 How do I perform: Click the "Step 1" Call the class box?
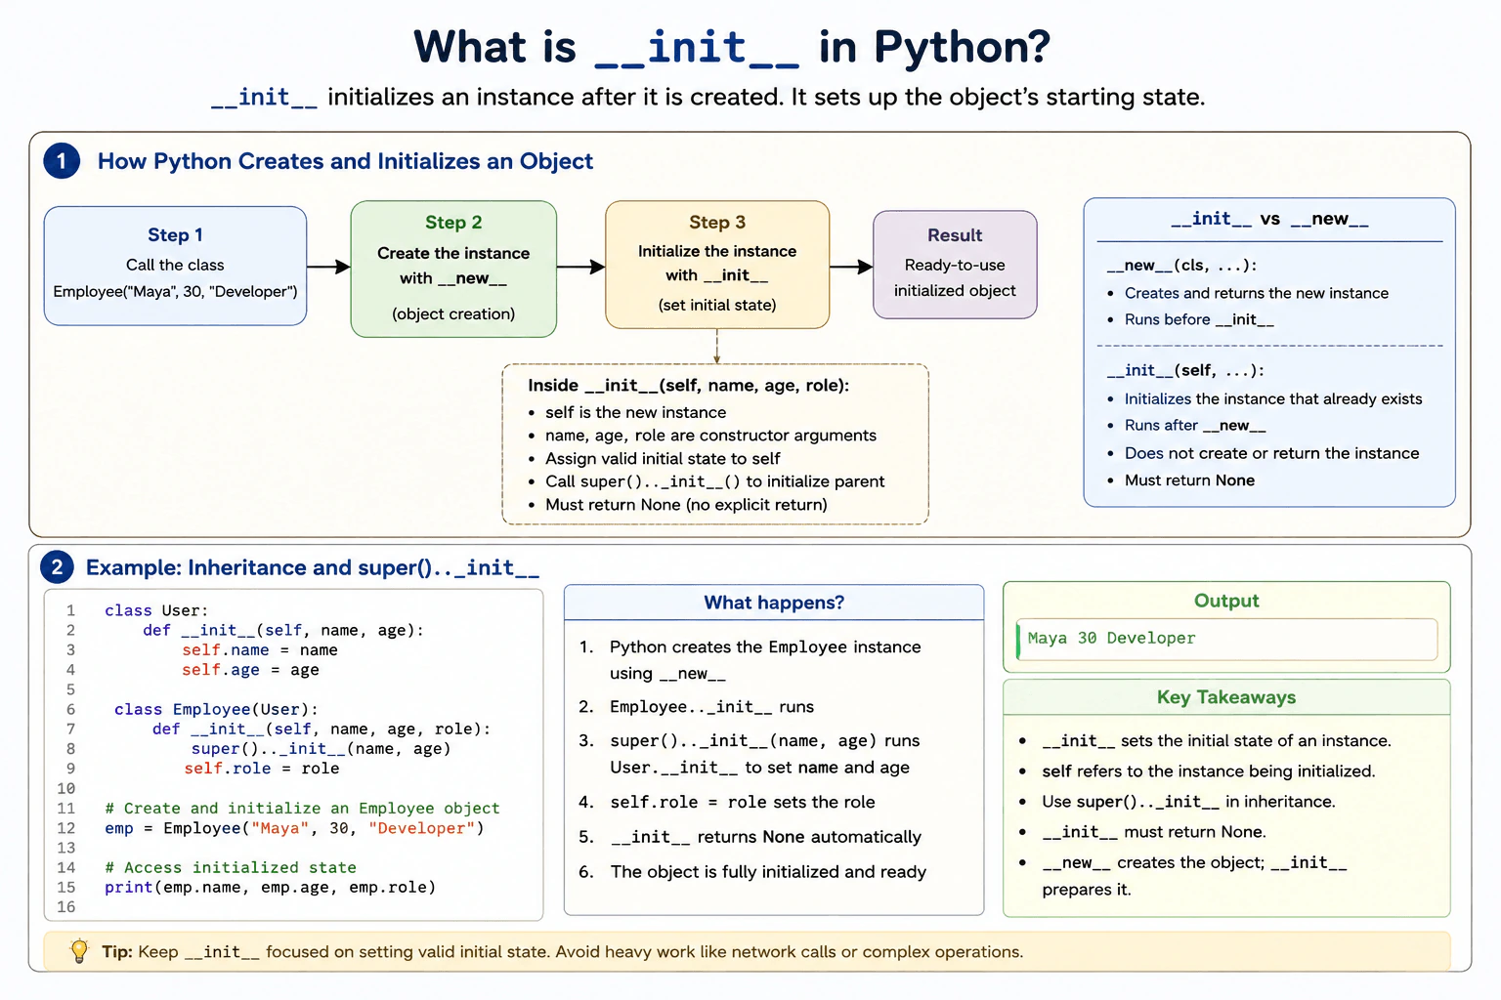tap(175, 266)
